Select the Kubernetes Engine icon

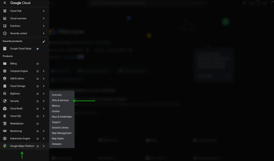4,138
